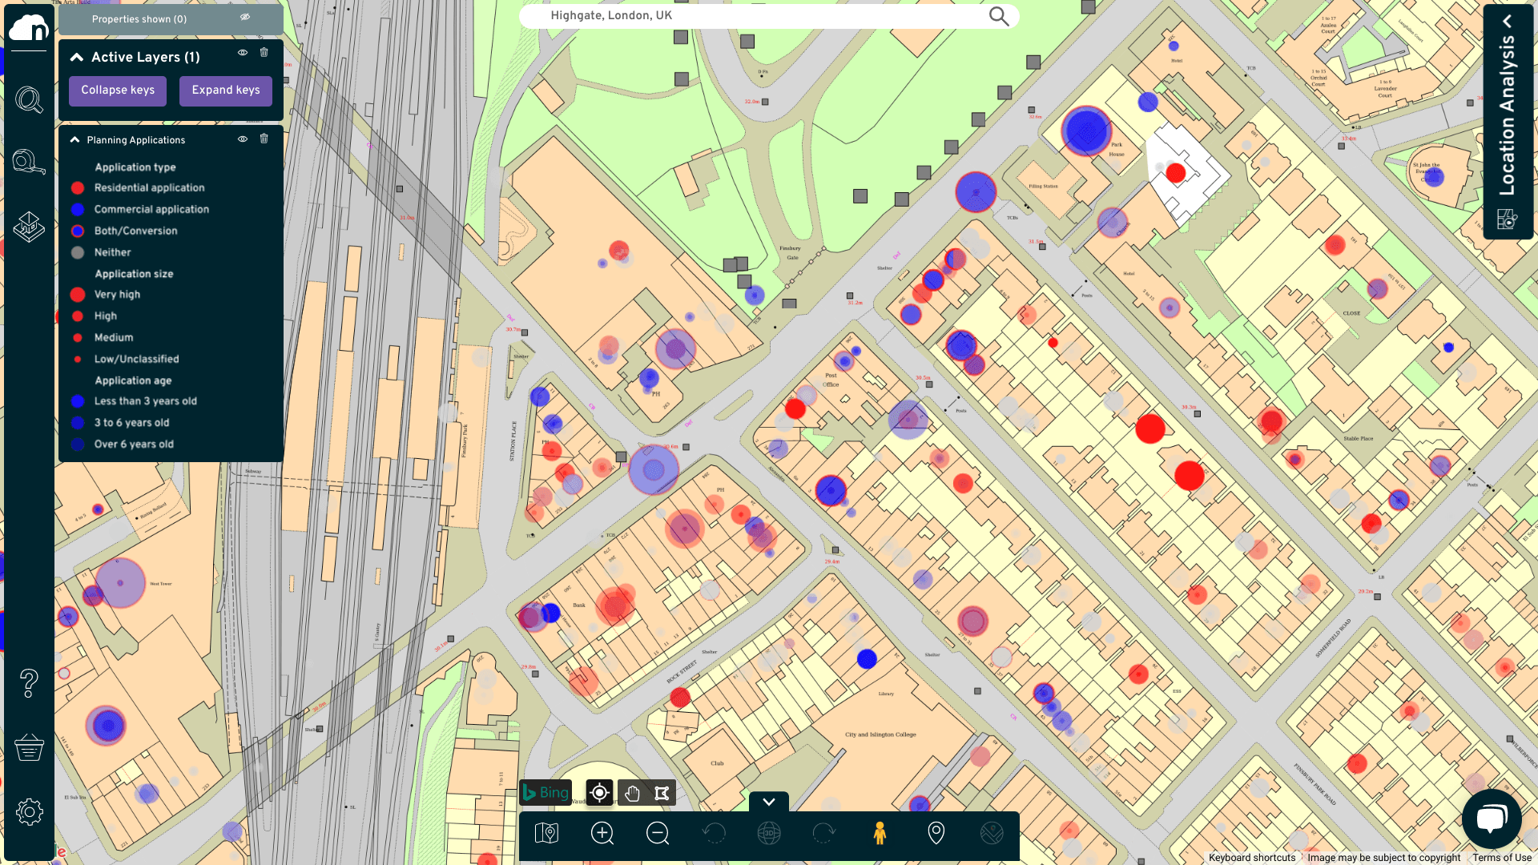The image size is (1538, 865).
Task: Toggle visibility of Active Layers with the eye icon
Action: [x=242, y=52]
